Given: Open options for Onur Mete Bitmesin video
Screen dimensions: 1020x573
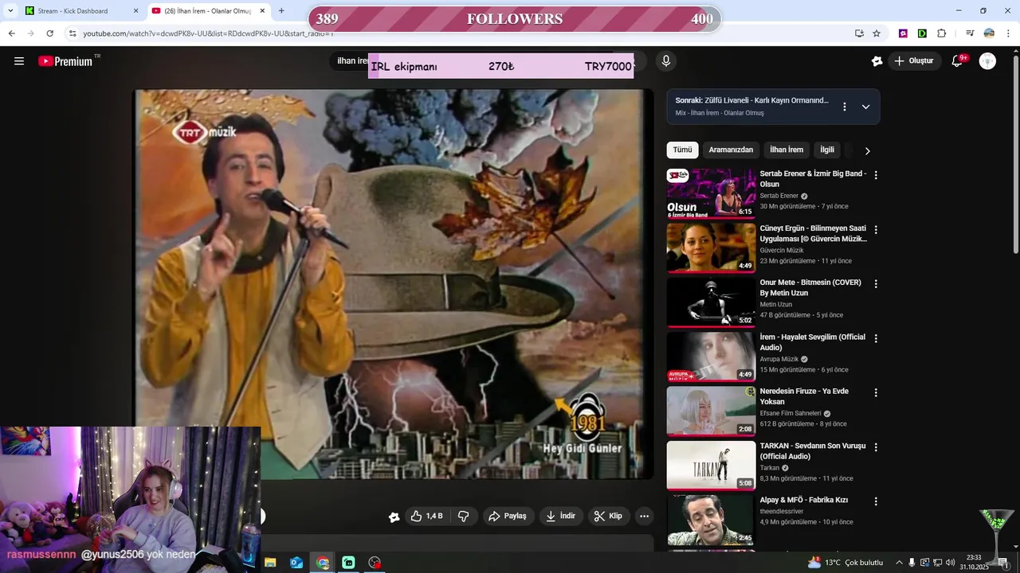Looking at the screenshot, I should (876, 284).
